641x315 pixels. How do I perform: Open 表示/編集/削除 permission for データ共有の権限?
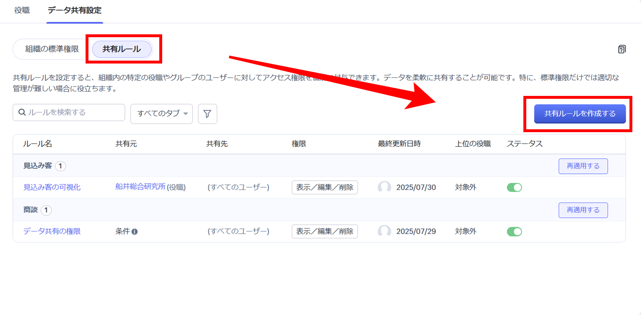(324, 231)
